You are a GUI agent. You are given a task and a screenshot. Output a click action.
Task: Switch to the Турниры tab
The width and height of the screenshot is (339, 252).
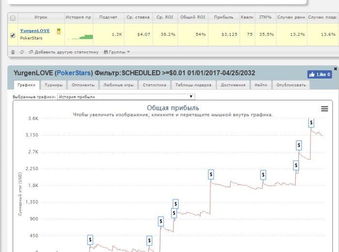pyautogui.click(x=53, y=85)
